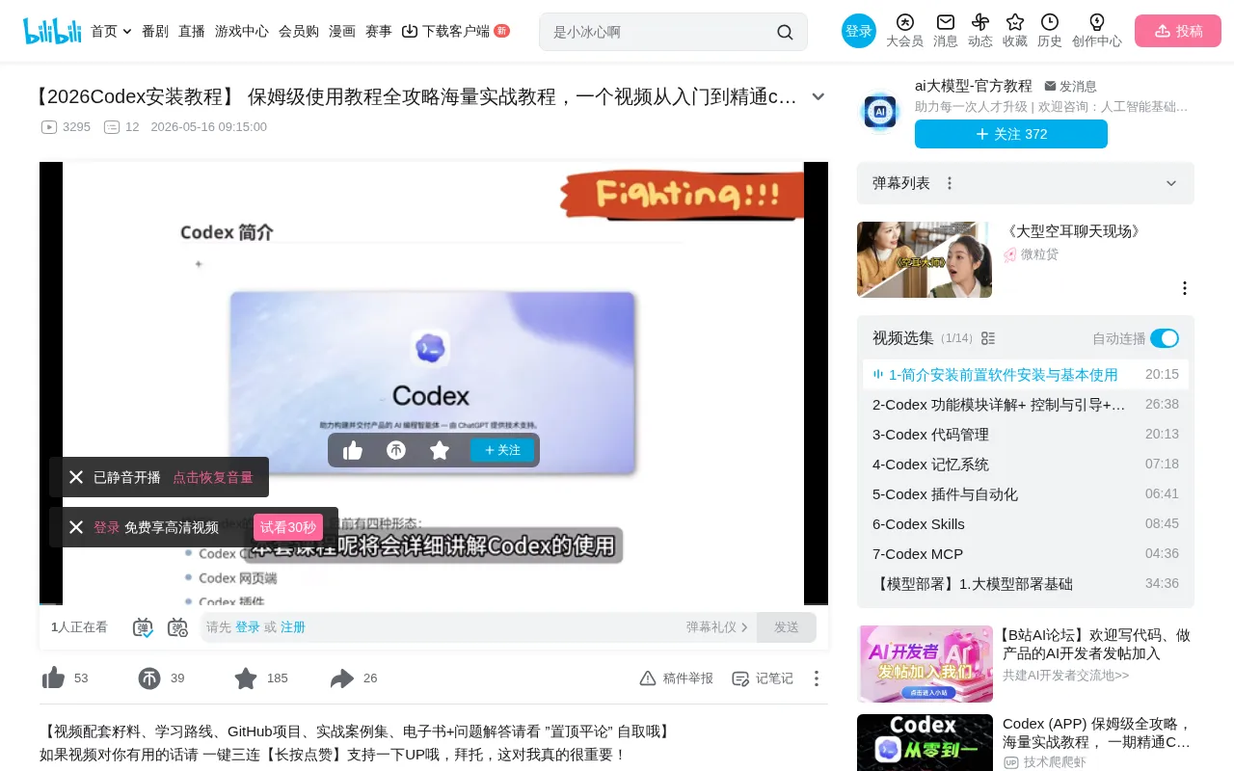Toggle the danmaku display icon
The height and width of the screenshot is (771, 1234).
click(143, 627)
